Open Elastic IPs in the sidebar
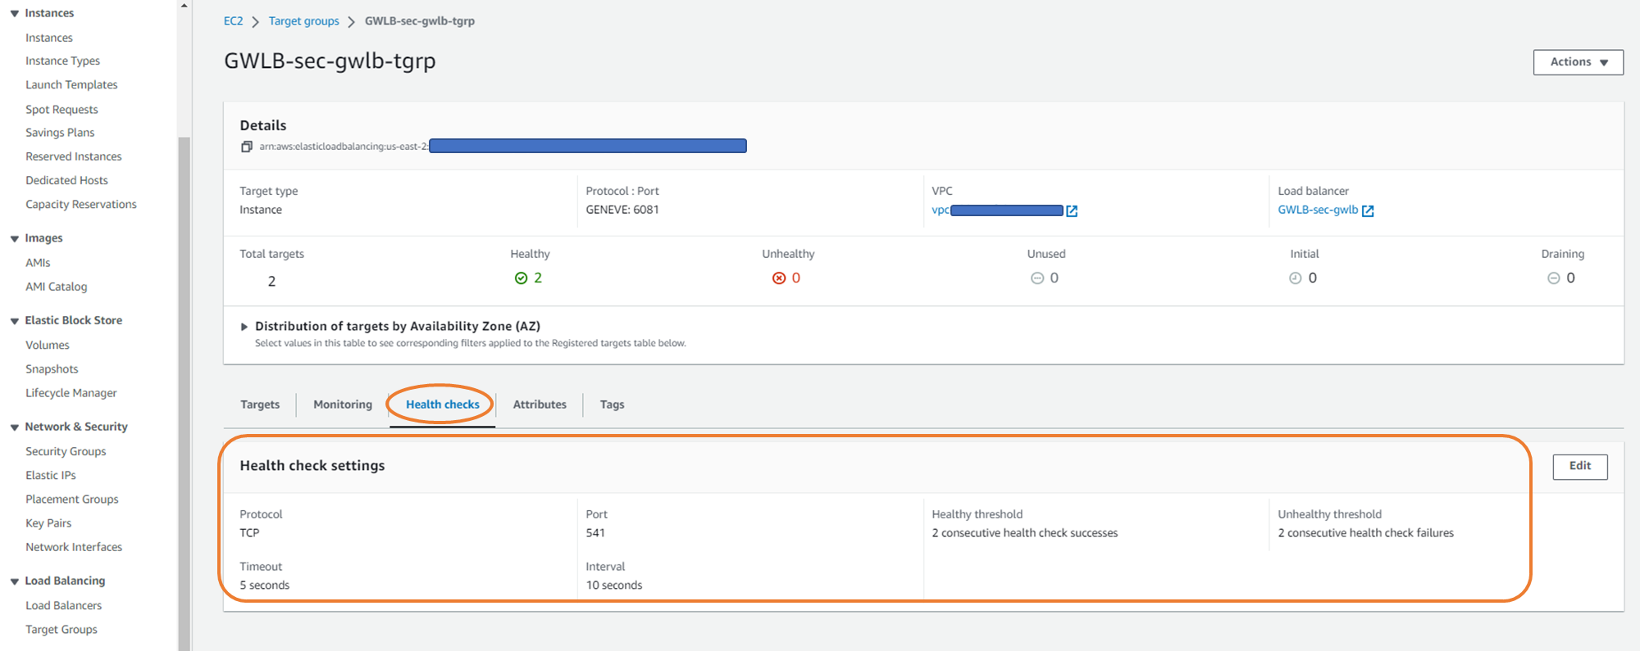 coord(51,476)
